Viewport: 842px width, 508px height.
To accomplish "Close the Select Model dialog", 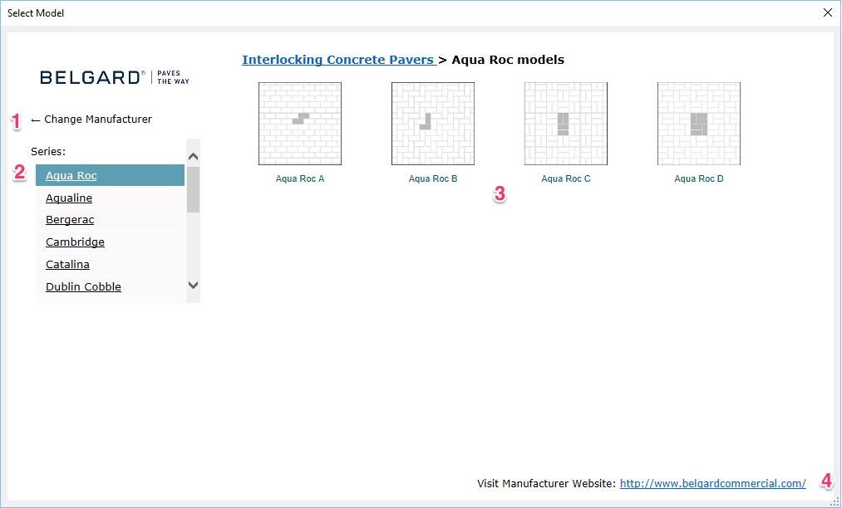I will pyautogui.click(x=828, y=13).
